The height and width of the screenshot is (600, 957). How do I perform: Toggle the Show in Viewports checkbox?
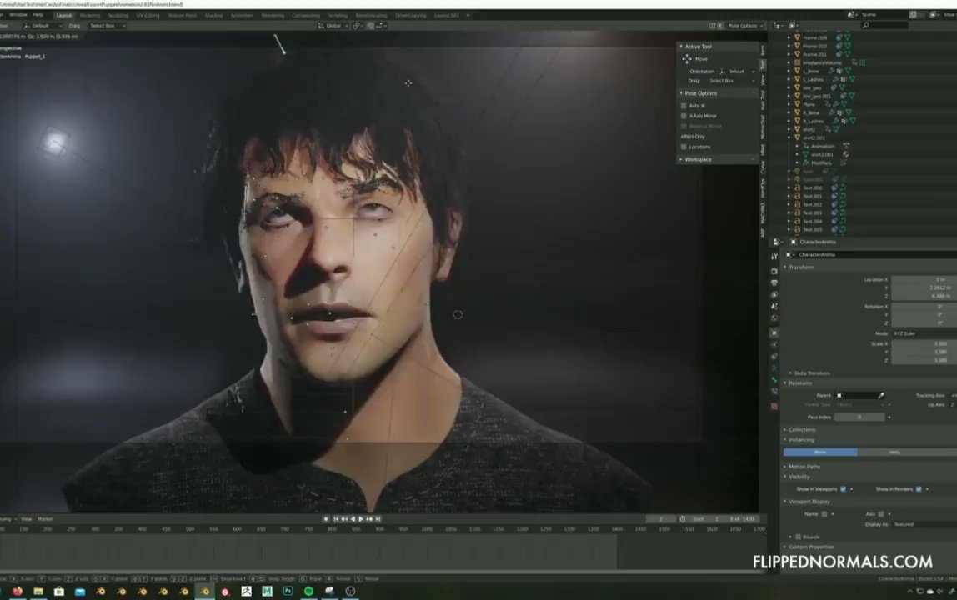[x=844, y=489]
